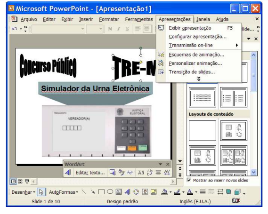268x214 pixels.
Task: Open the WordArt Gallery icon
Action: coord(113,173)
